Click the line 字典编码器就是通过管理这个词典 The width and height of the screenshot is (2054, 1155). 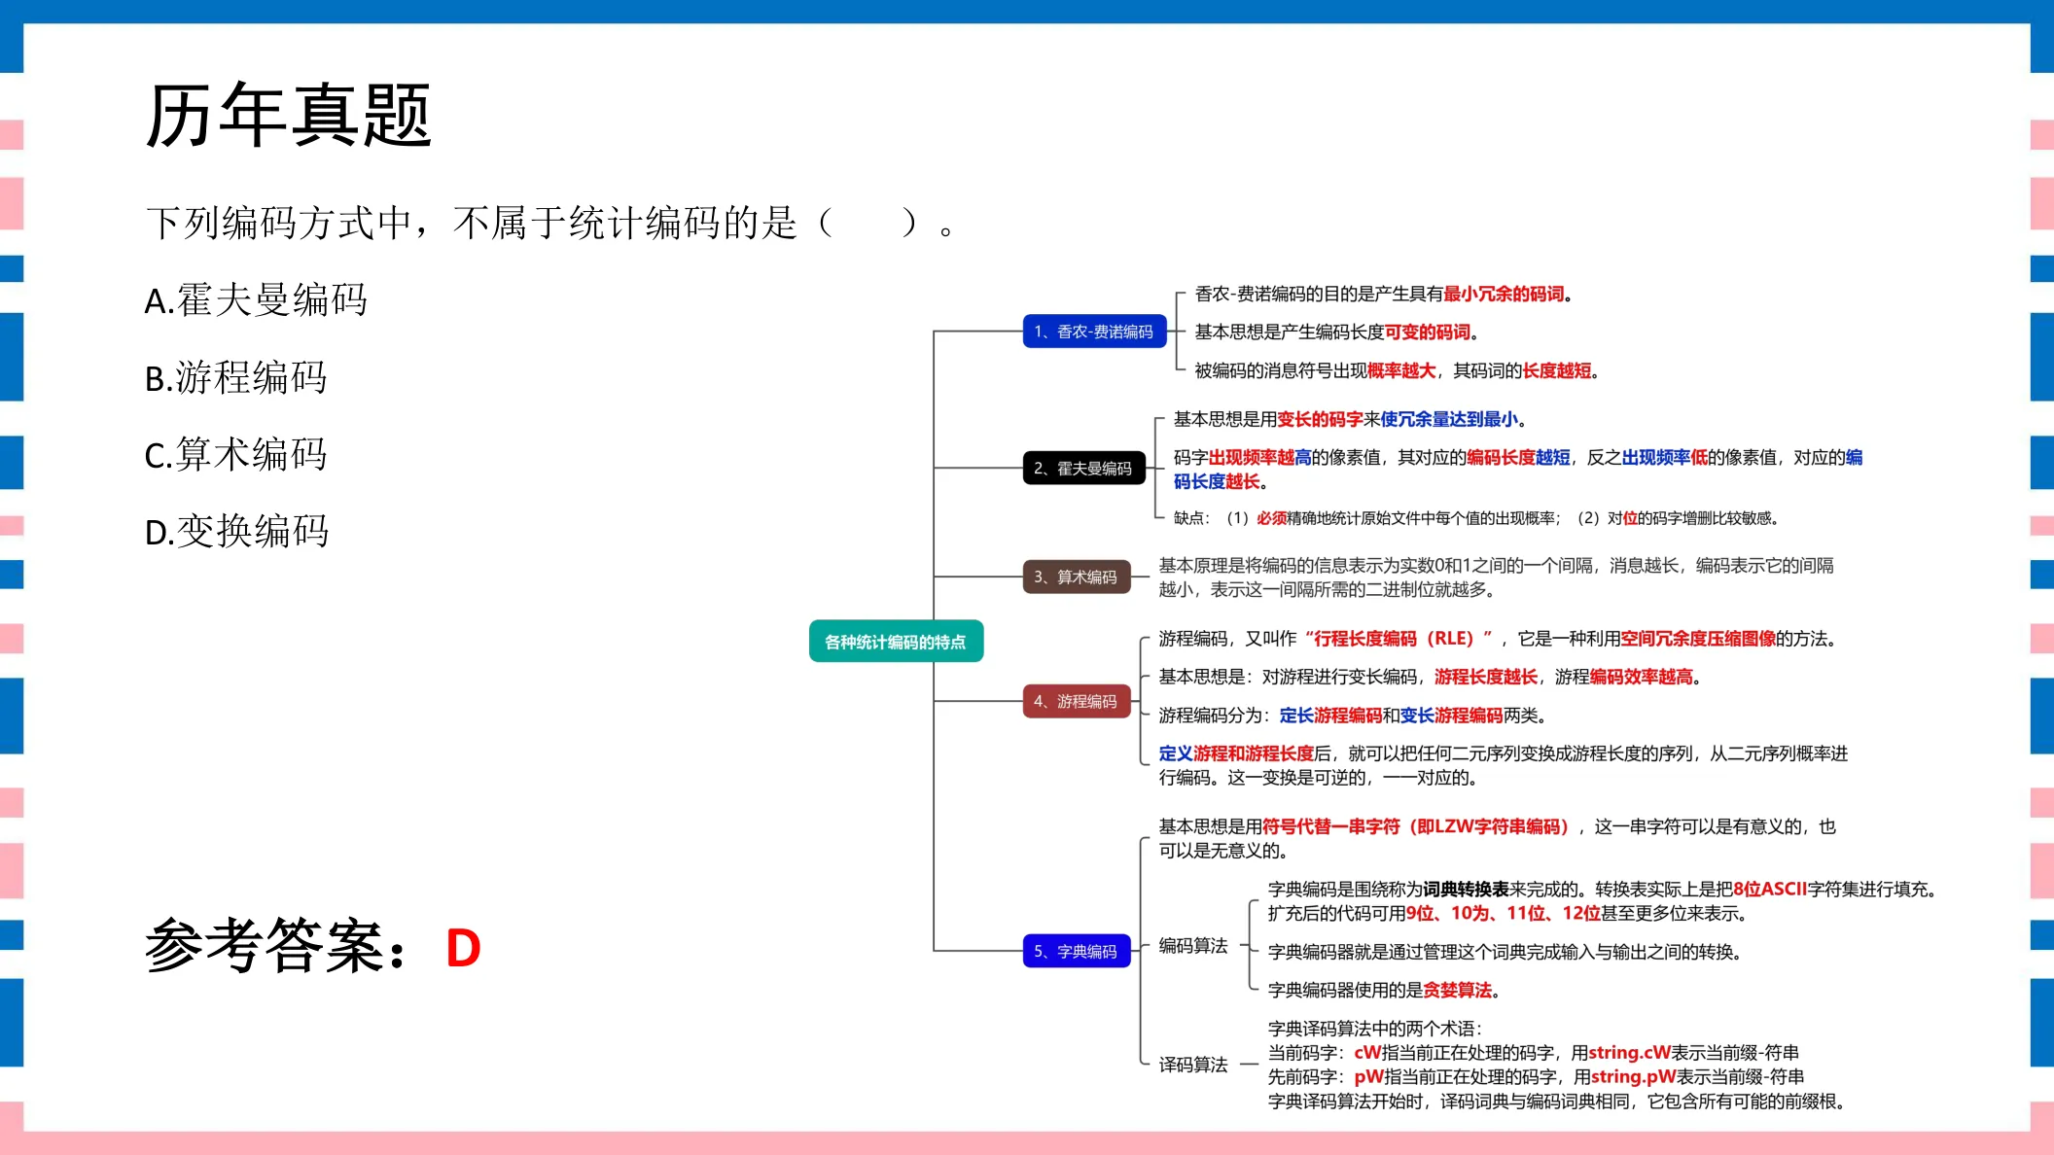(x=1506, y=952)
